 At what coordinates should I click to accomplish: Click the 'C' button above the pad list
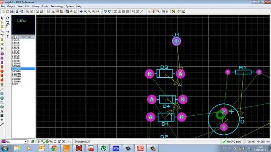pyautogui.click(x=13, y=37)
